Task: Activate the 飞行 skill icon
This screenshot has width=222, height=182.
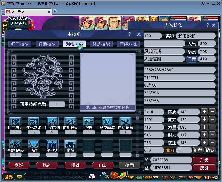Action: (x=34, y=145)
